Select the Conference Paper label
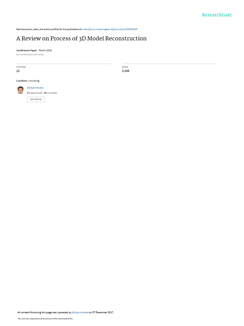The width and height of the screenshot is (244, 326). tap(26, 51)
